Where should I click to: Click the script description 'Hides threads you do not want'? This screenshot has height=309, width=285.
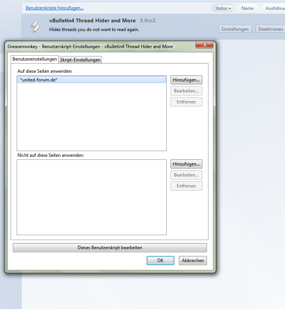click(94, 30)
